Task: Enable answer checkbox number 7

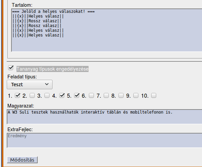Action: point(106,95)
